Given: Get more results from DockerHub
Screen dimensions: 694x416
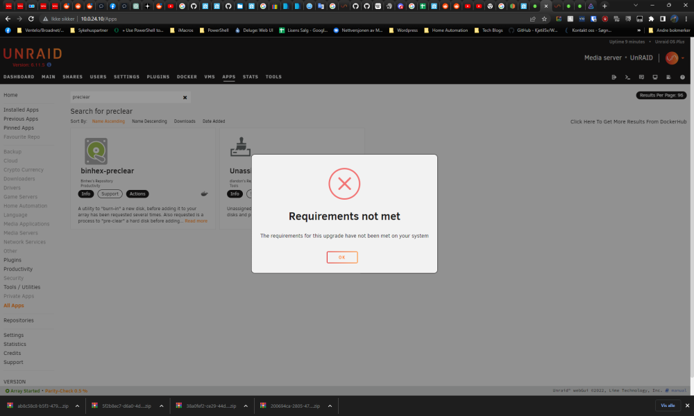Looking at the screenshot, I should point(628,121).
